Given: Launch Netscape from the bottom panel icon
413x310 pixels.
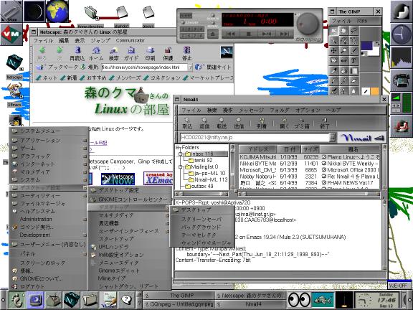Looking at the screenshot, I should (x=72, y=300).
